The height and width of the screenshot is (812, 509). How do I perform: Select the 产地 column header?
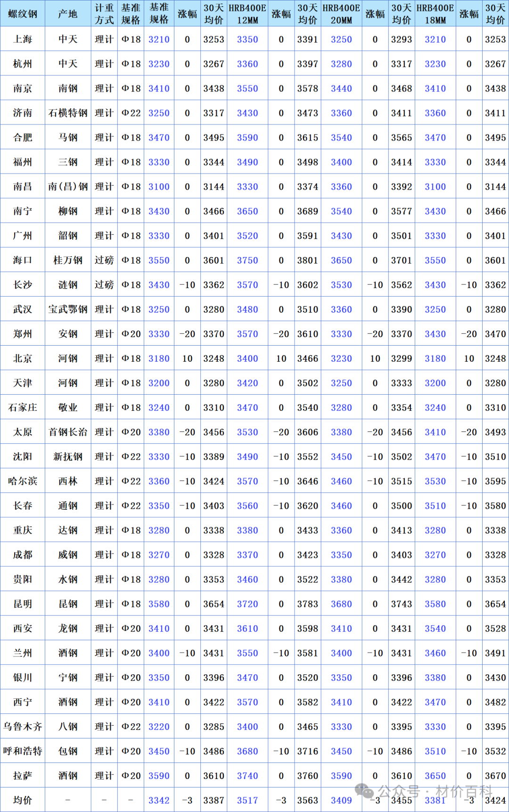coord(68,14)
